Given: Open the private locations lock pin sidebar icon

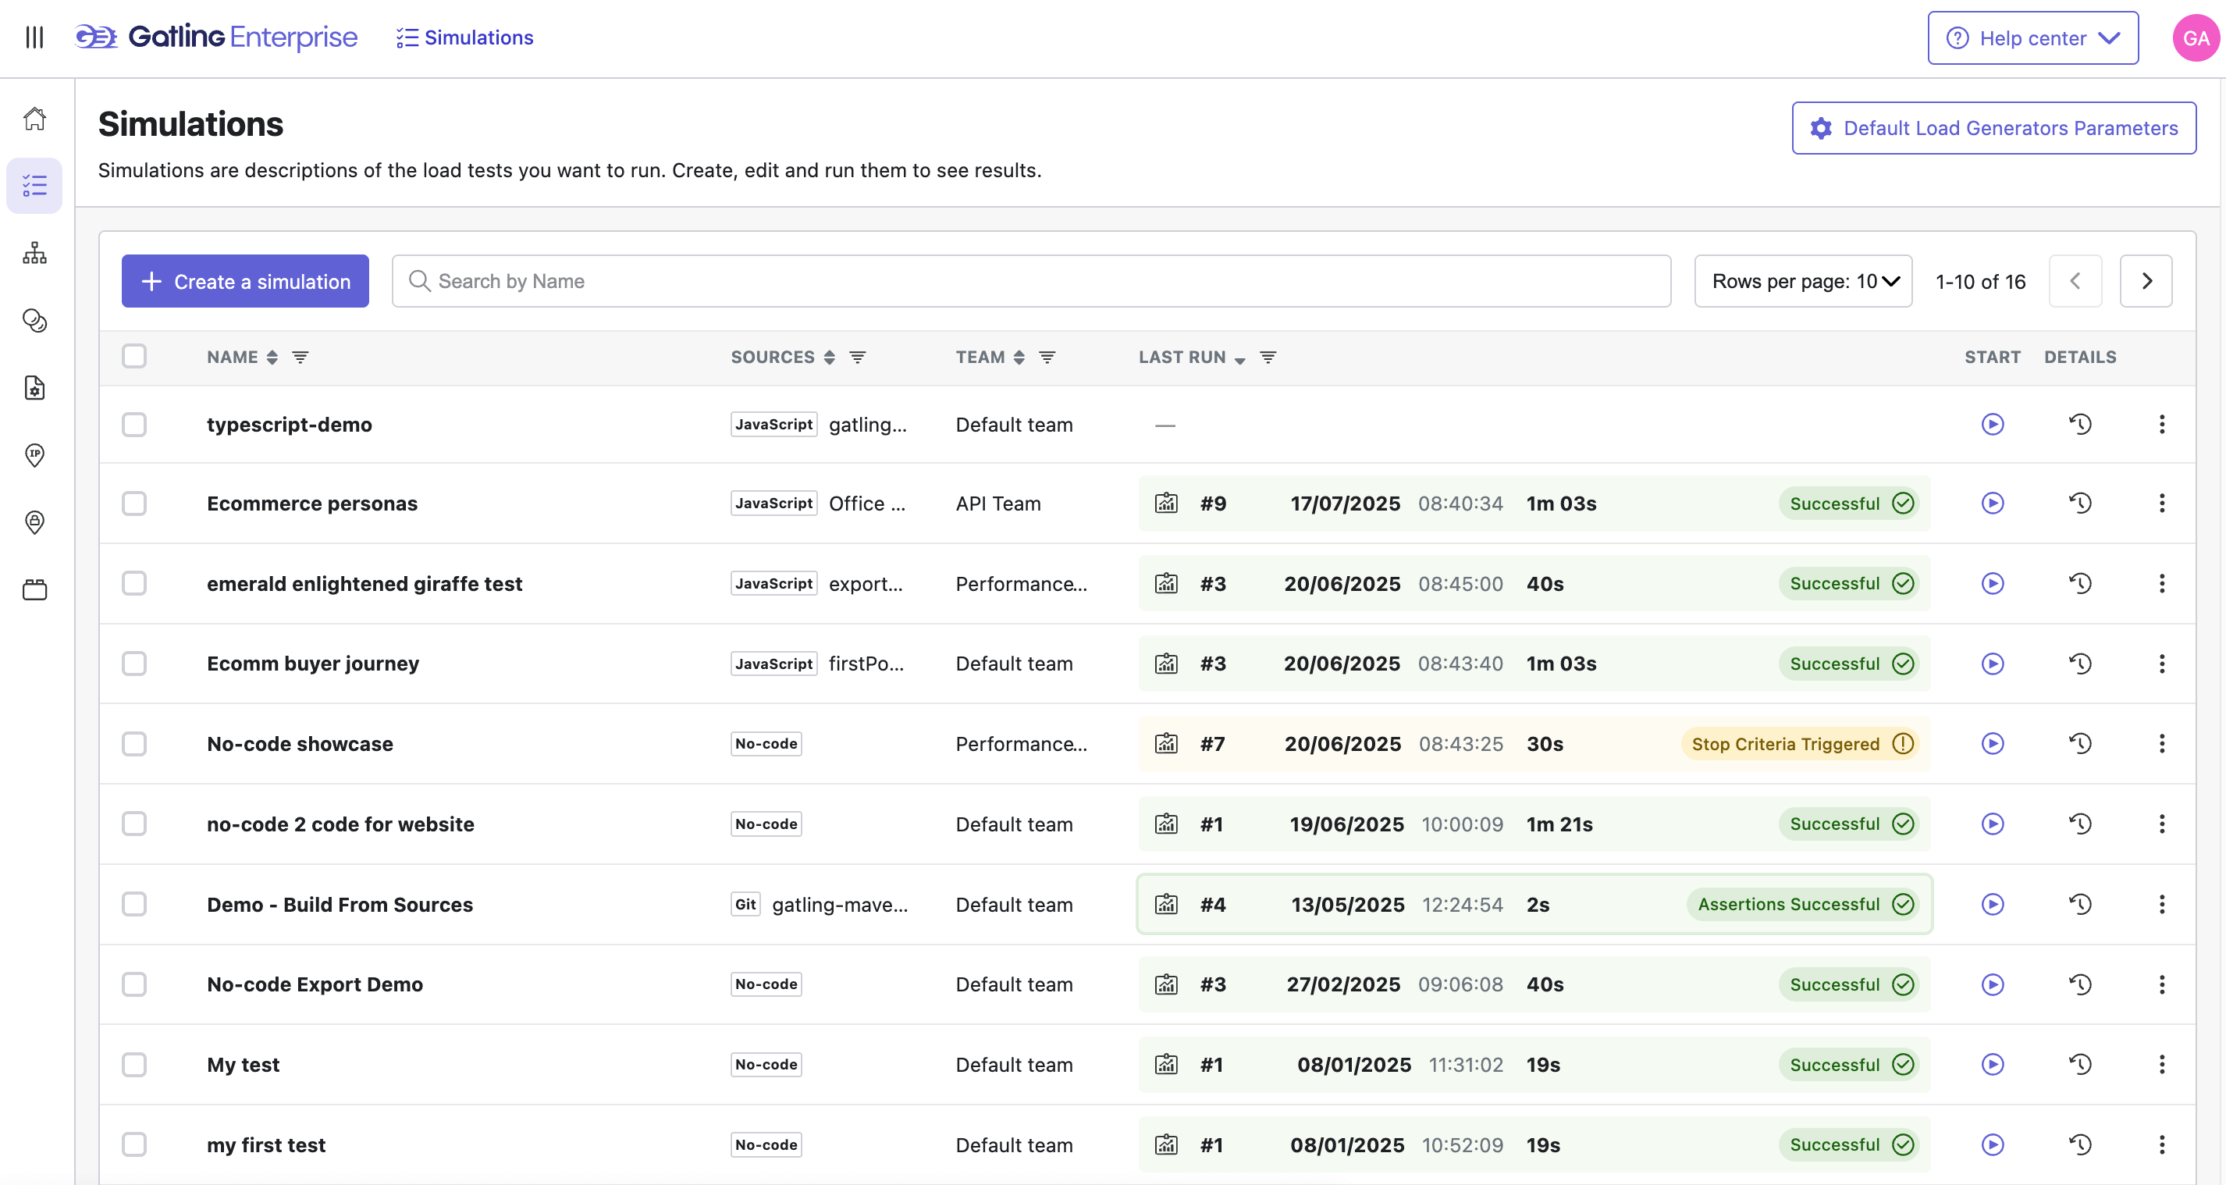Looking at the screenshot, I should [x=34, y=522].
